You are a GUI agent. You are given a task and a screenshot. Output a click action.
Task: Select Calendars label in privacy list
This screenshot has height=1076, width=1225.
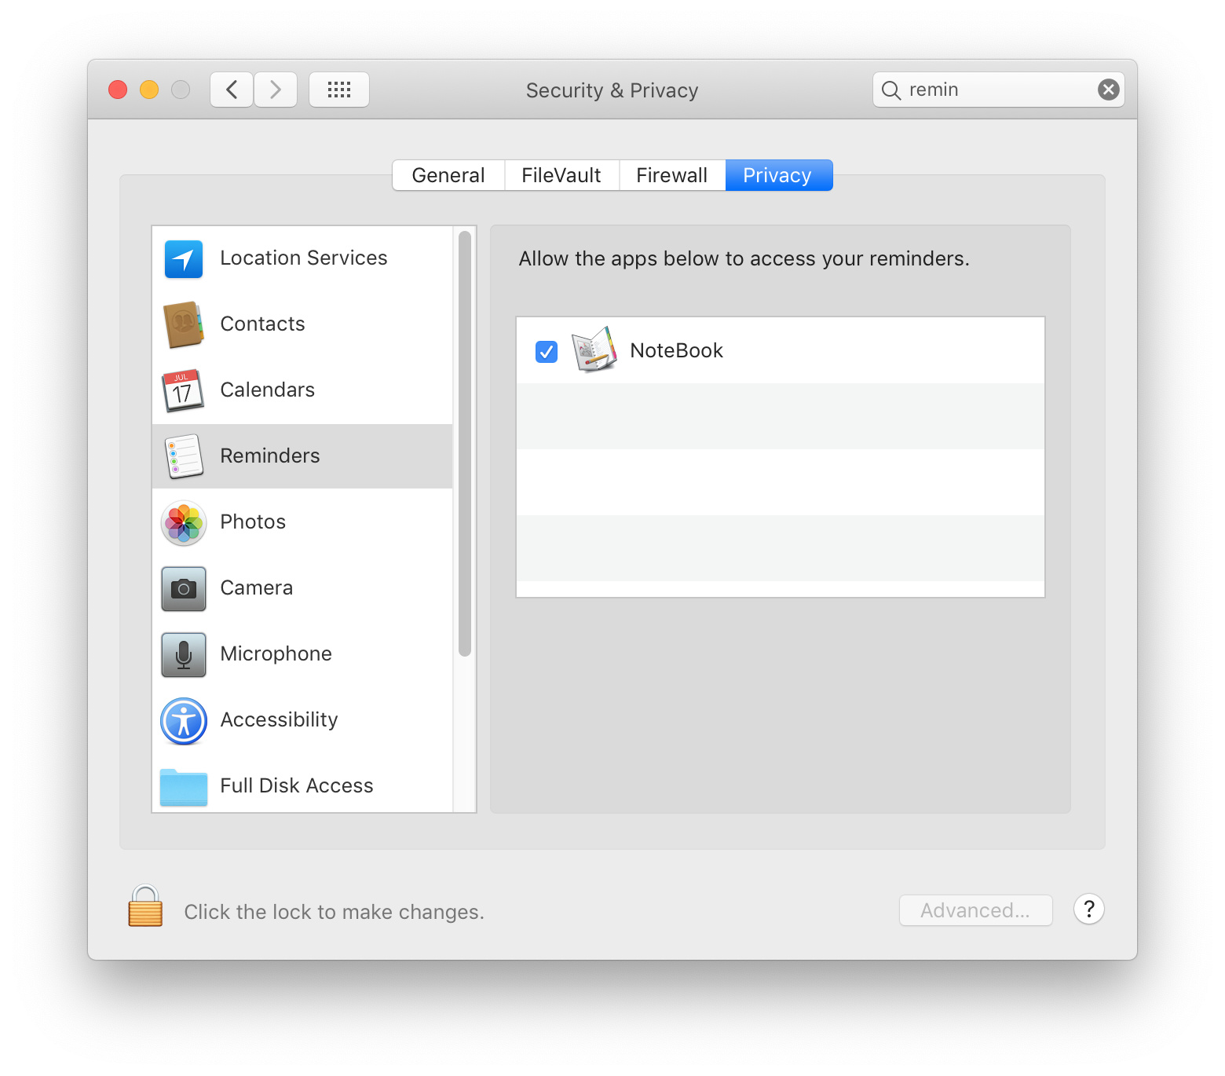(268, 390)
